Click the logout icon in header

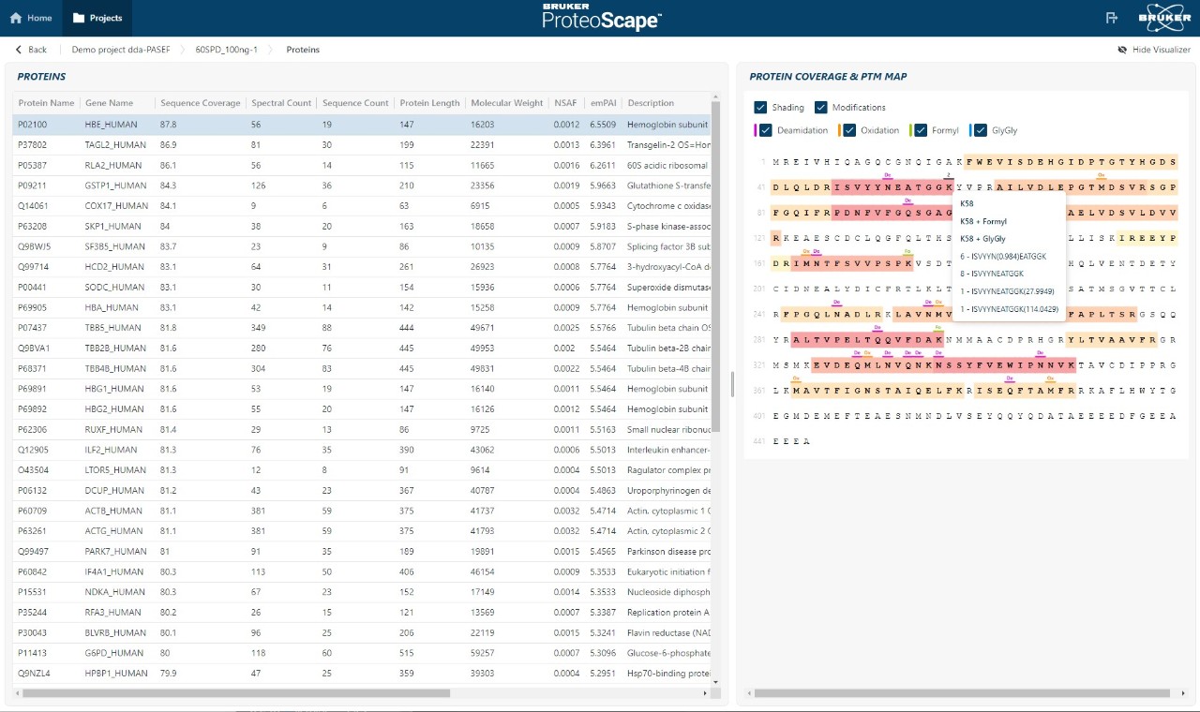click(1112, 18)
